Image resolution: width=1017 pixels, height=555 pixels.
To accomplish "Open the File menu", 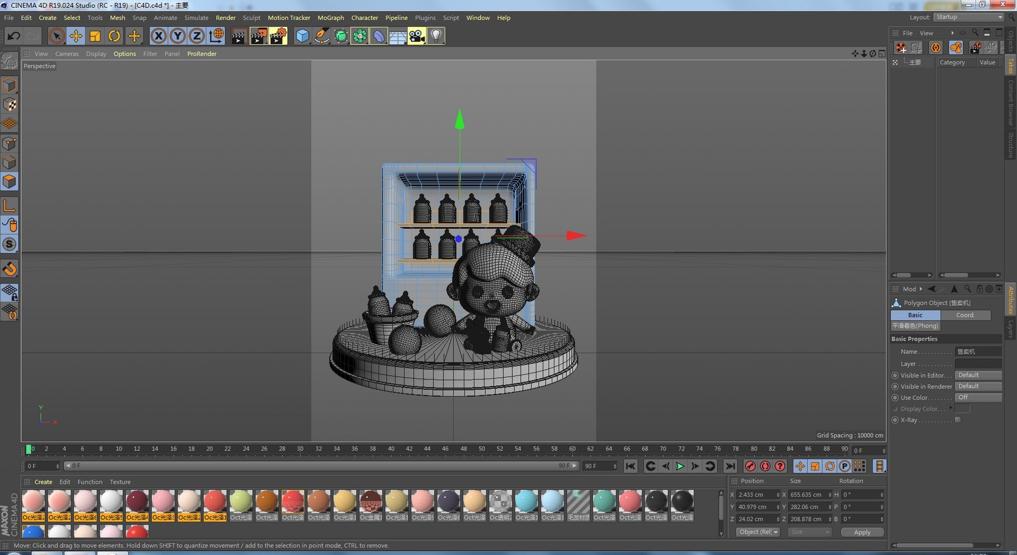I will click(9, 17).
